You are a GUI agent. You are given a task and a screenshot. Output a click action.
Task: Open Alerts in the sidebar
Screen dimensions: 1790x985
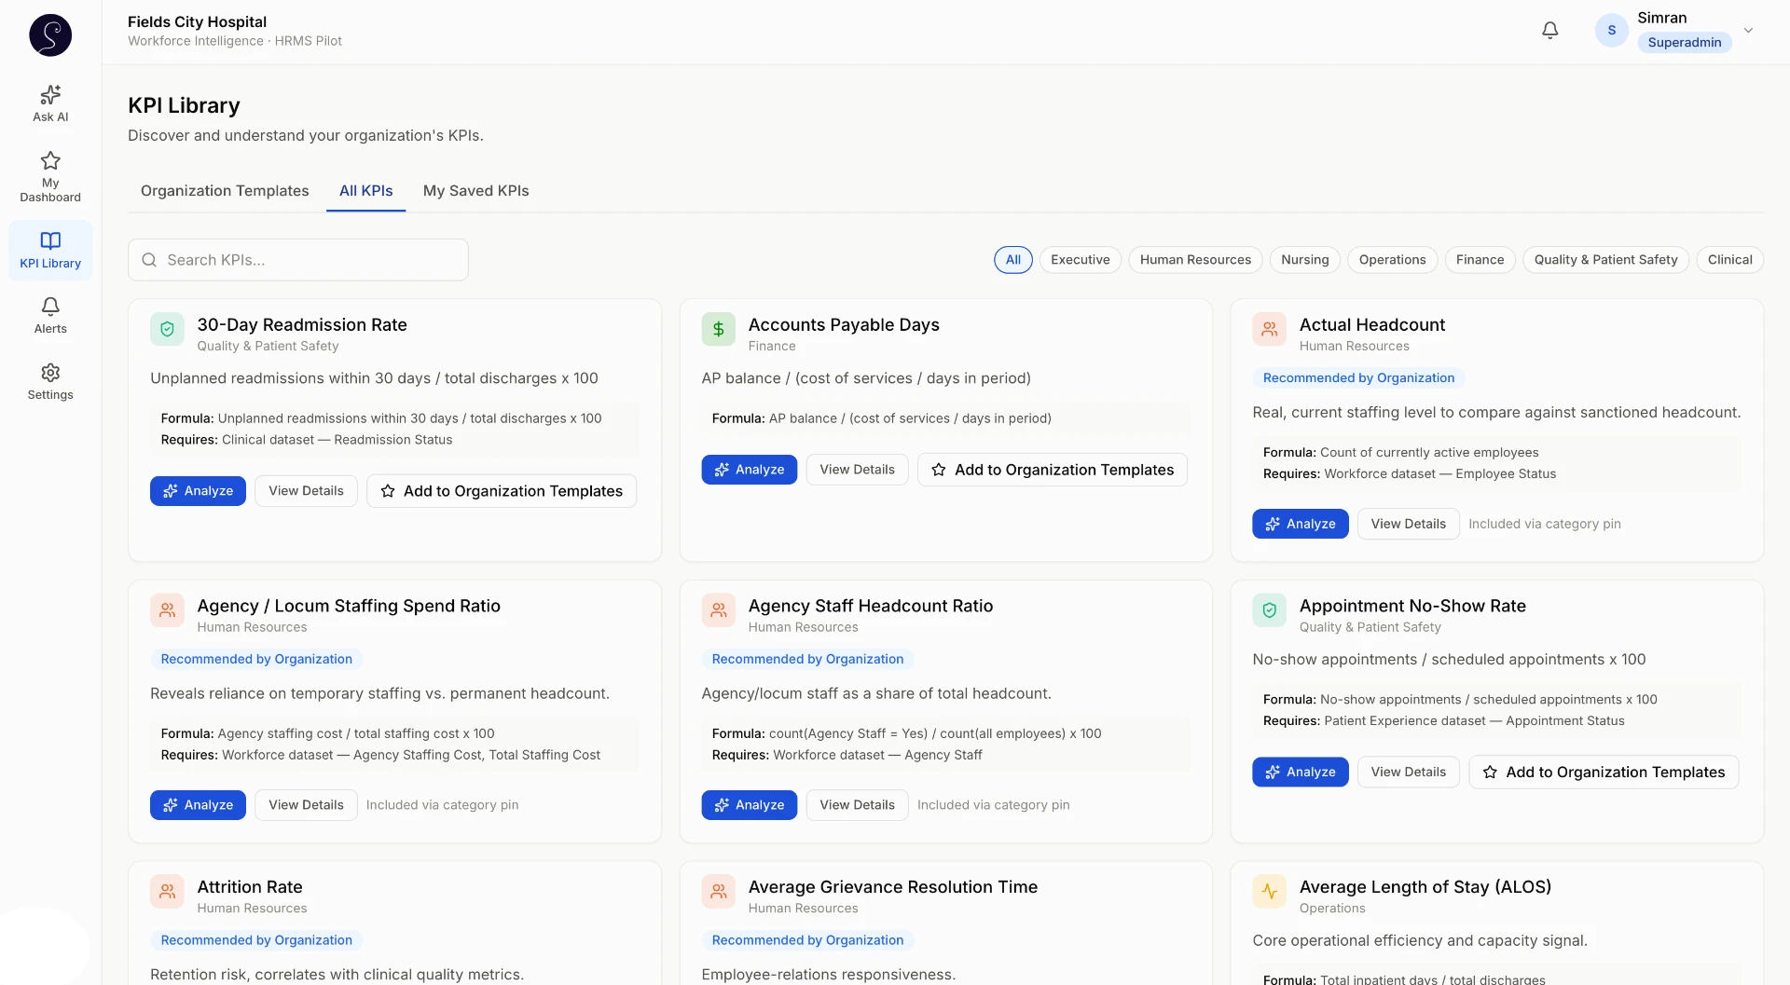click(50, 315)
